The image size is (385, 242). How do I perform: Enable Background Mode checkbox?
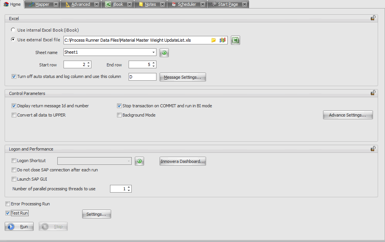click(x=119, y=115)
